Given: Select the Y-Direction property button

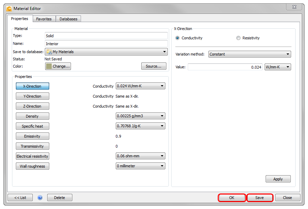Looking at the screenshot, I should click(32, 96).
